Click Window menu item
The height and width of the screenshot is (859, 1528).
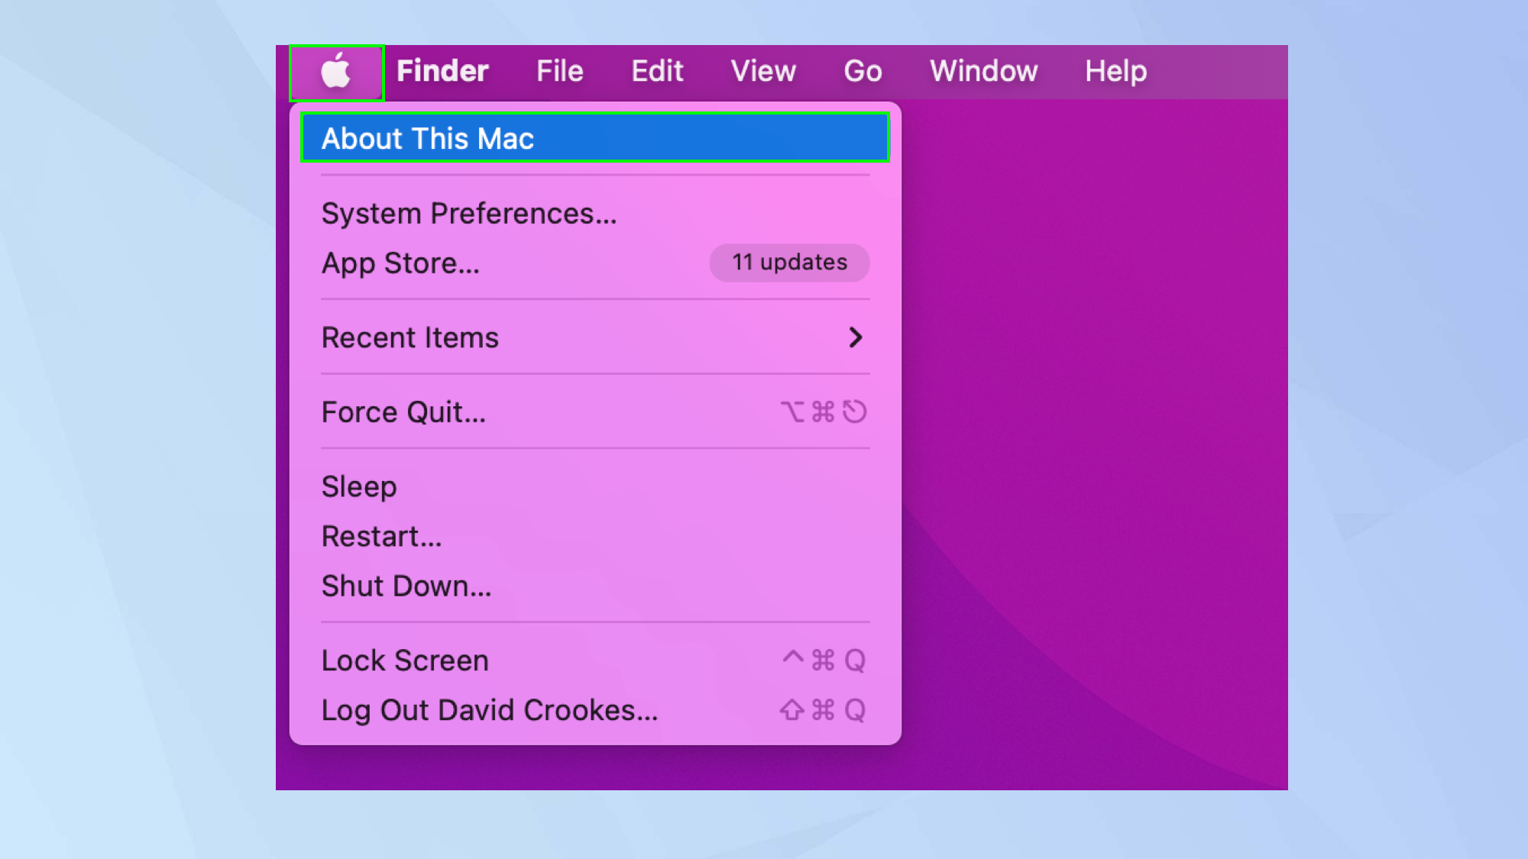[983, 70]
